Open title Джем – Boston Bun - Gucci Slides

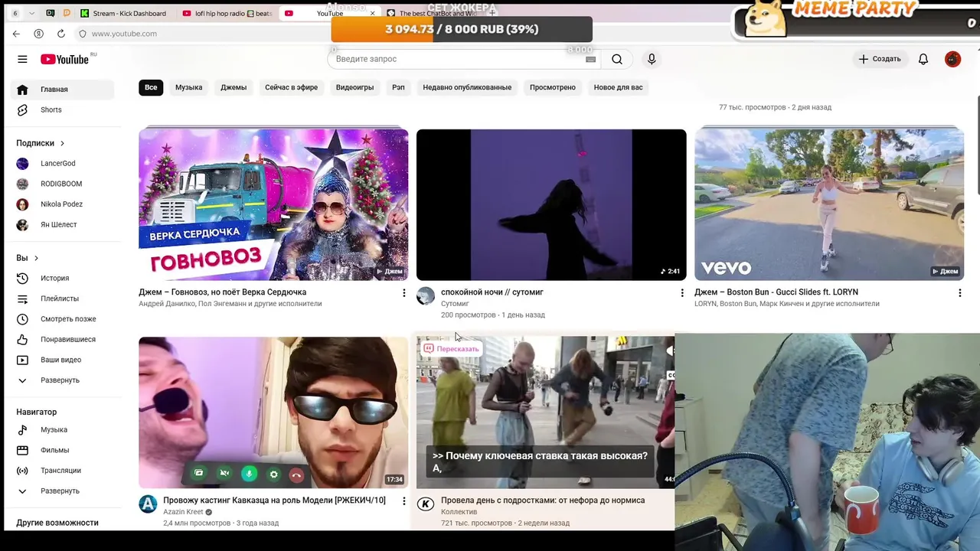pos(776,292)
